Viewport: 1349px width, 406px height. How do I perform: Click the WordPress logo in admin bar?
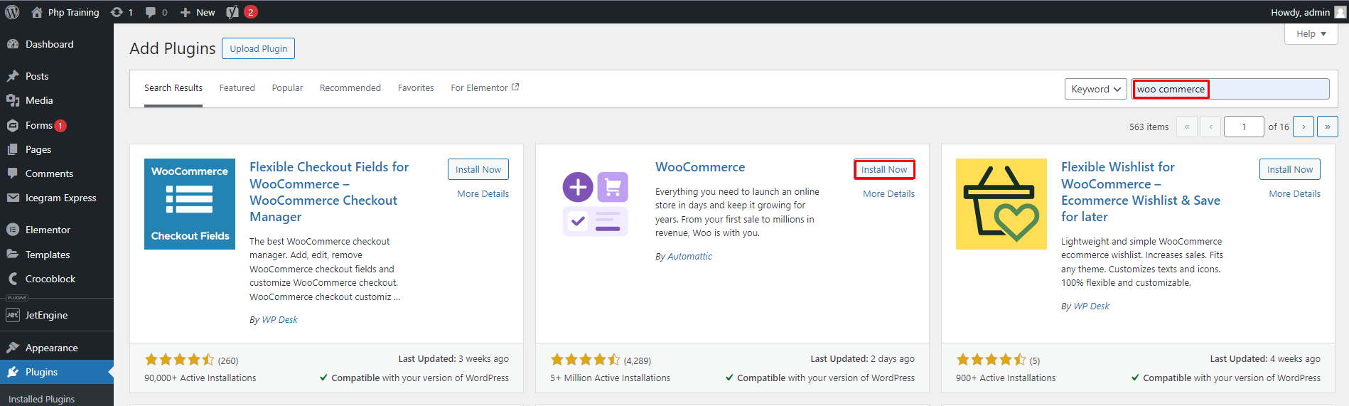tap(12, 12)
